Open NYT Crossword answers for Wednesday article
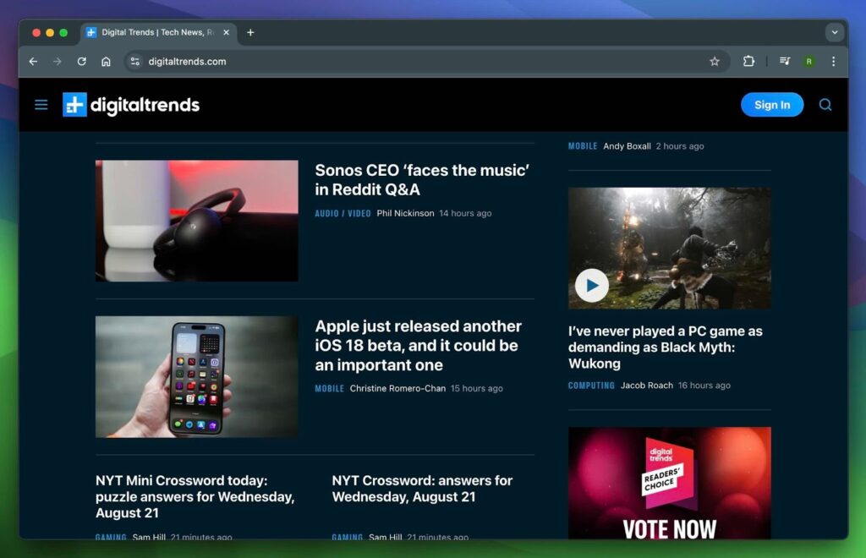This screenshot has width=866, height=558. tap(422, 489)
